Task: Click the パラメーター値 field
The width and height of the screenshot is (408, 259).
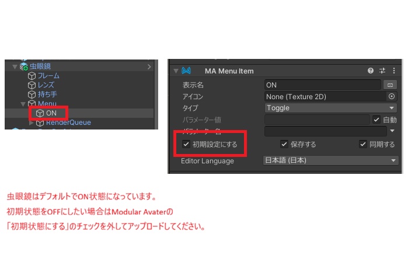Action: click(317, 120)
